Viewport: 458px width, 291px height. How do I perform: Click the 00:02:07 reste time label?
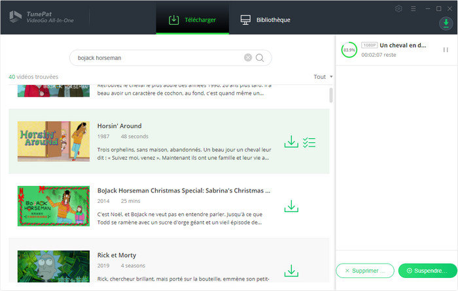tap(379, 55)
